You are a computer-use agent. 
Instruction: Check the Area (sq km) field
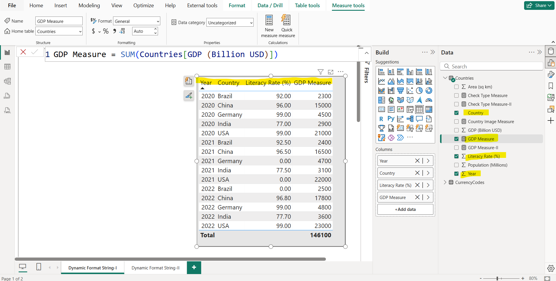457,87
